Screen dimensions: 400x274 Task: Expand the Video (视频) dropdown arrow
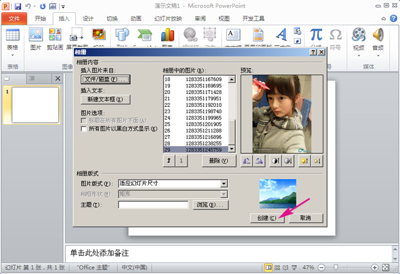click(x=359, y=56)
